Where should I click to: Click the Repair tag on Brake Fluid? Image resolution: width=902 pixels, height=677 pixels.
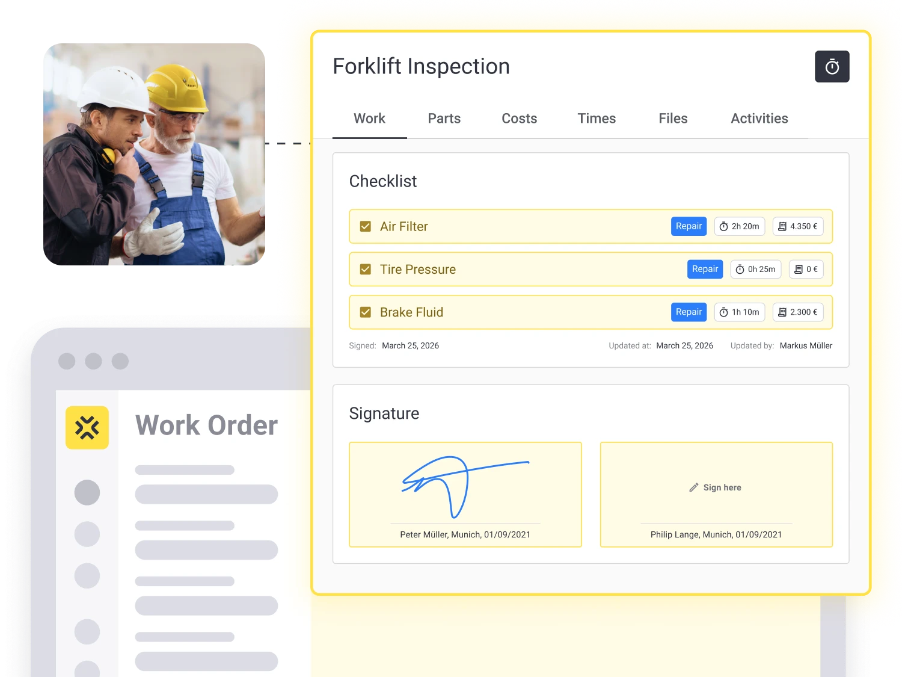pos(689,312)
